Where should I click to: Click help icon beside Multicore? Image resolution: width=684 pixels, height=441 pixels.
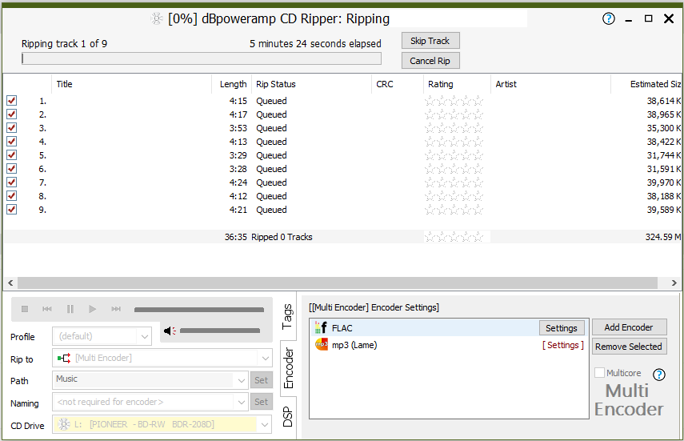click(659, 374)
